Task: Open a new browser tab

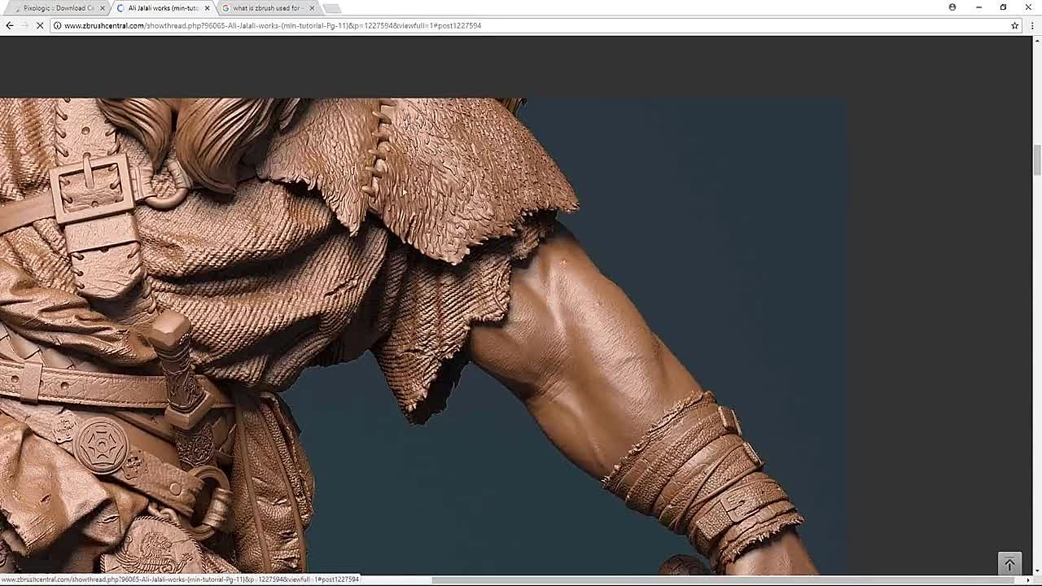Action: coord(332,8)
